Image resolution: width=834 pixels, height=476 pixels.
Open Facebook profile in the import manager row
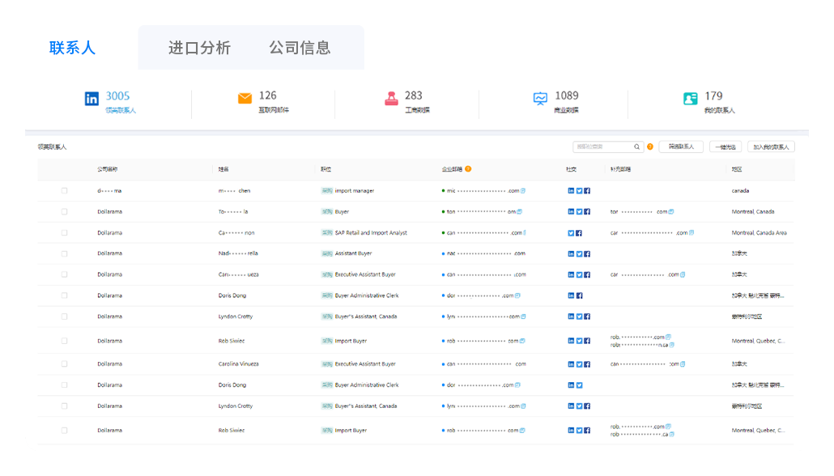[x=587, y=191]
